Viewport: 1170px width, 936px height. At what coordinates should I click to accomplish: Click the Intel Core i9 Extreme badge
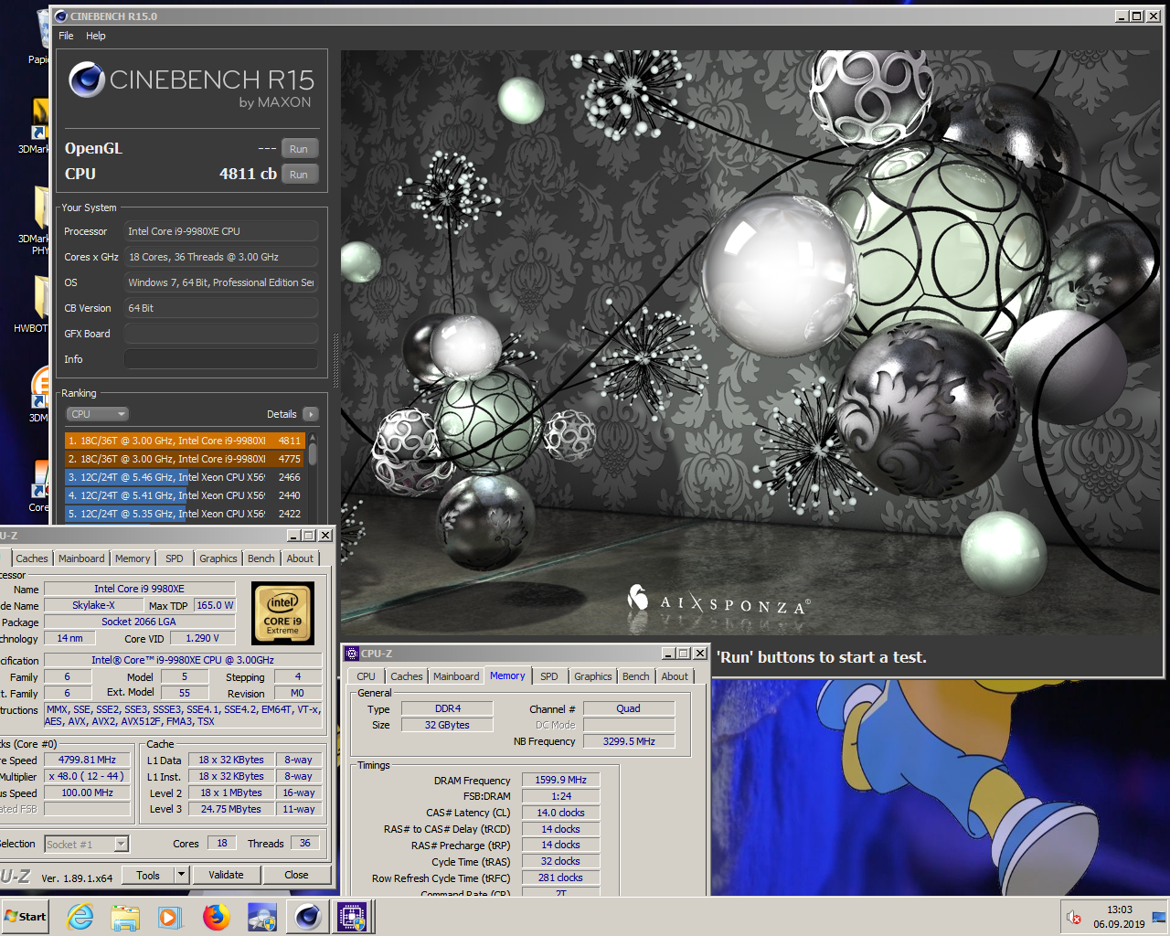(x=282, y=612)
